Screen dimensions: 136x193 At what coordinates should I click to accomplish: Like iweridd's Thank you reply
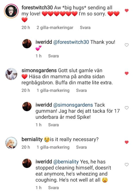tap(126, 45)
